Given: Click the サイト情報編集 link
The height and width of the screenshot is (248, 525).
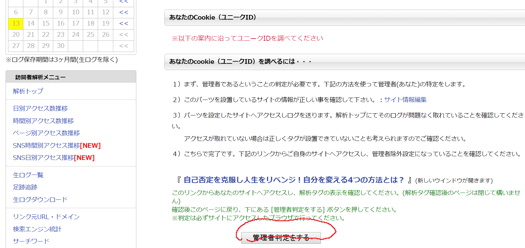Looking at the screenshot, I should point(405,100).
